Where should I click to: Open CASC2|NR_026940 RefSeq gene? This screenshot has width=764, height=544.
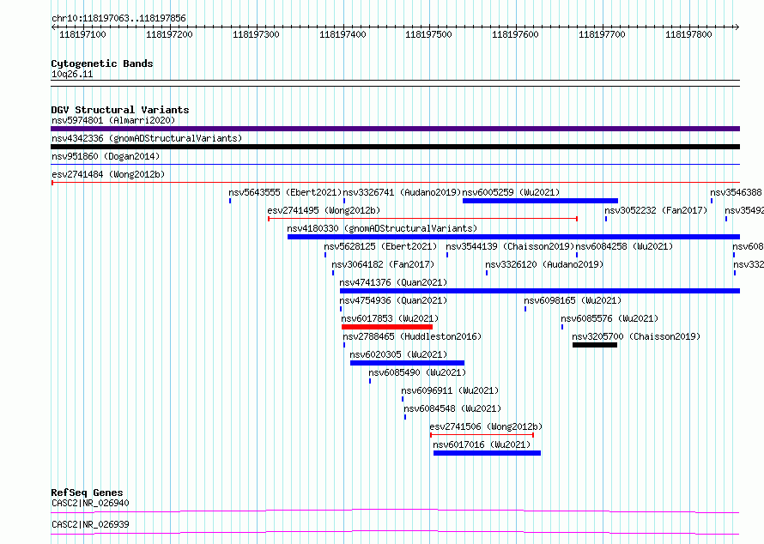90,503
